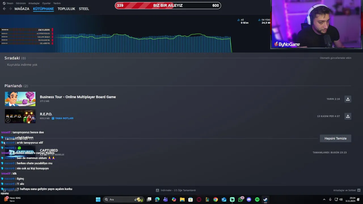
Task: Open the Görünüm menu
Action: point(21,3)
